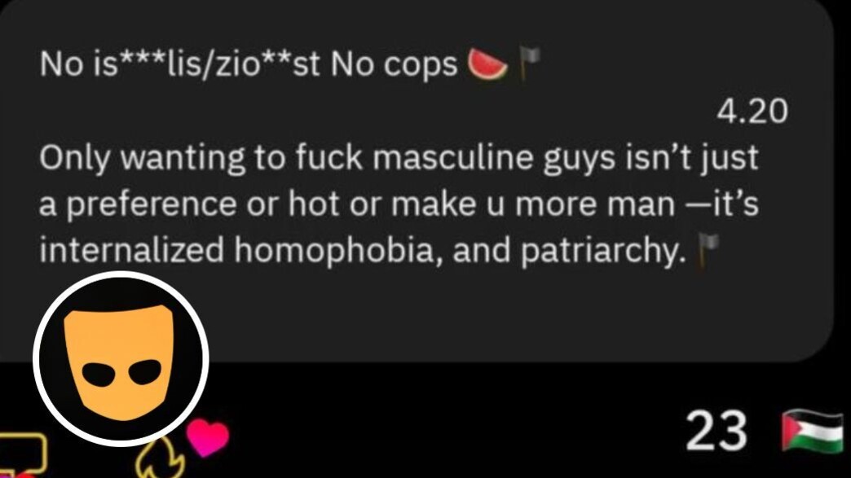The height and width of the screenshot is (478, 851).
Task: Tap the pink heart icon
Action: pyautogui.click(x=207, y=436)
